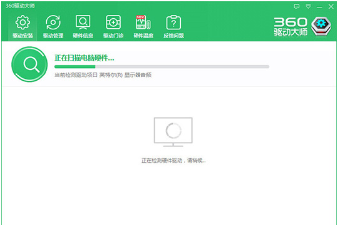
Task: Open the 驱动门诊 first-aid icon
Action: click(113, 23)
